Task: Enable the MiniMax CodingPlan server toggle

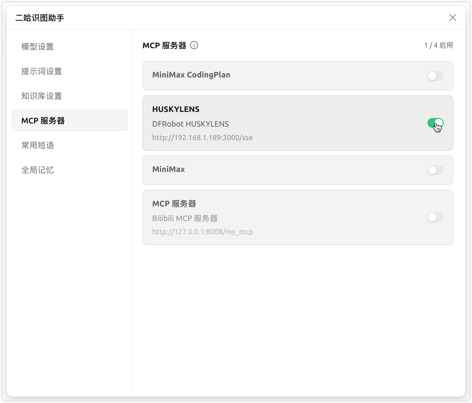Action: click(435, 76)
